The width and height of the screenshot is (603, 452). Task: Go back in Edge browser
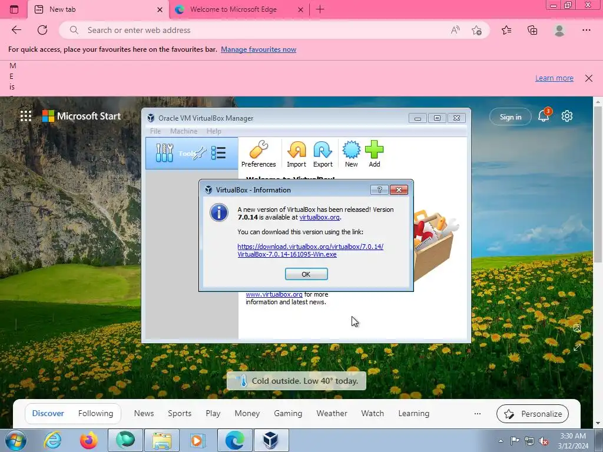coord(16,30)
